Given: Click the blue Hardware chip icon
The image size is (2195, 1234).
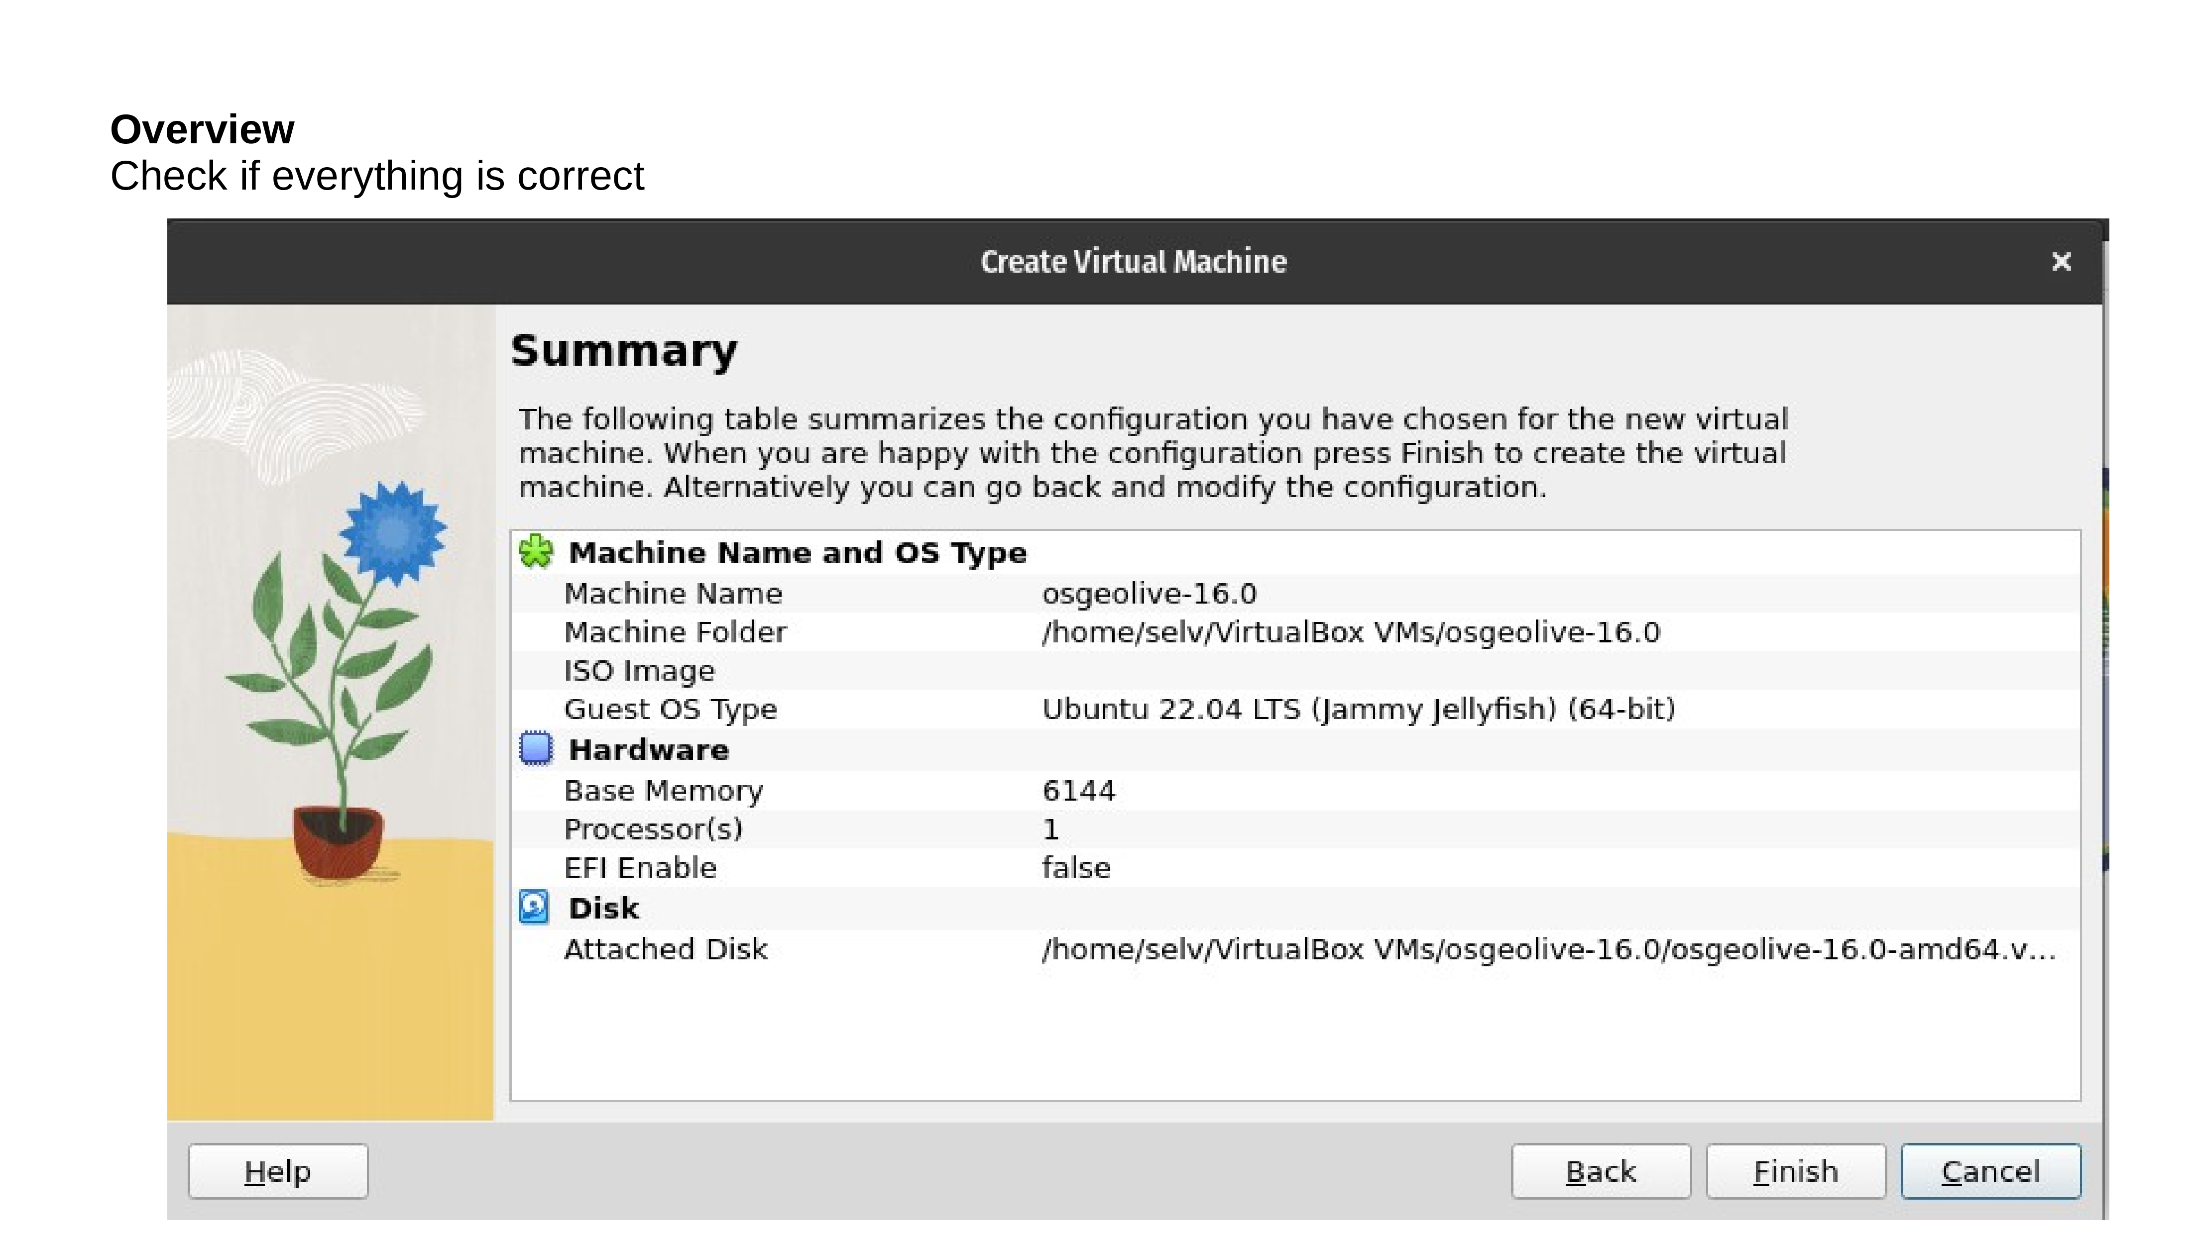Looking at the screenshot, I should click(x=536, y=748).
